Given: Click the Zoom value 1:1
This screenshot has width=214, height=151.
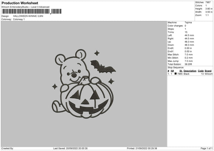Looking at the screenshot, I should point(207,15).
